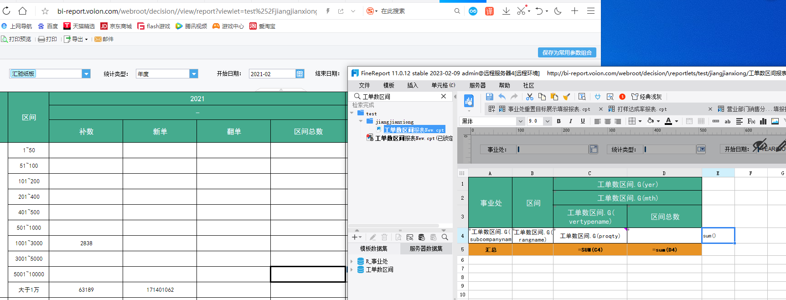Apply bold formatting to cell
This screenshot has height=300, width=786.
click(558, 121)
